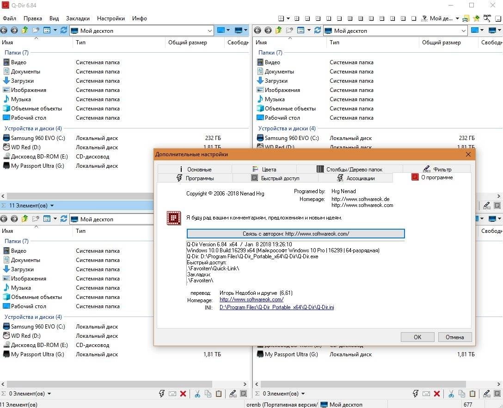
Task: Go up one folder in top-right pane
Action: 278,30
